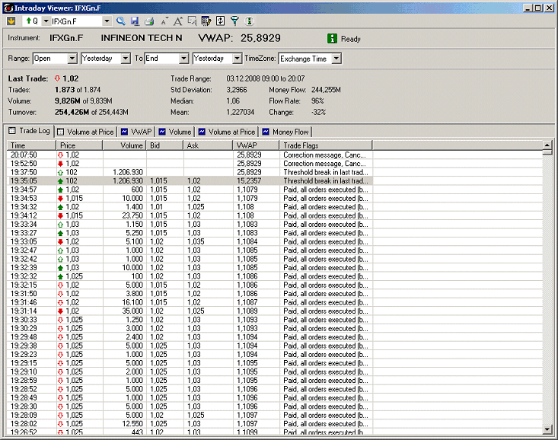Screen dimensions: 558x440
Task: Increase font size with large A icon
Action: pyautogui.click(x=178, y=21)
